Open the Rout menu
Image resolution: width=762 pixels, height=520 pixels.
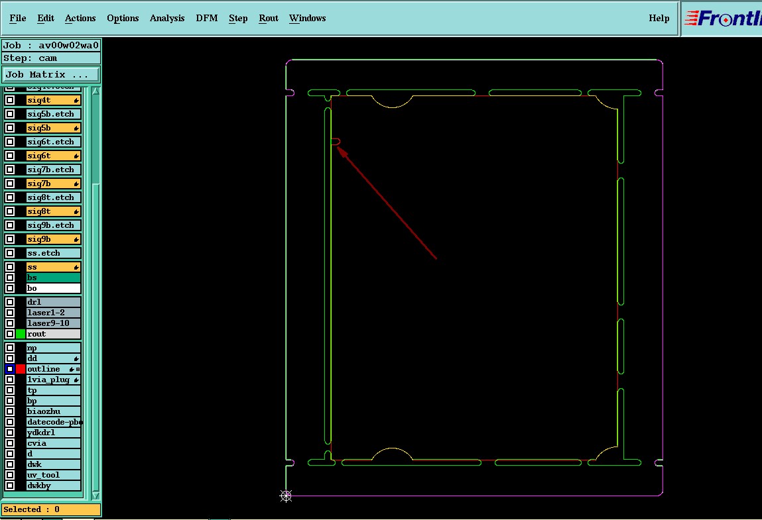(268, 19)
